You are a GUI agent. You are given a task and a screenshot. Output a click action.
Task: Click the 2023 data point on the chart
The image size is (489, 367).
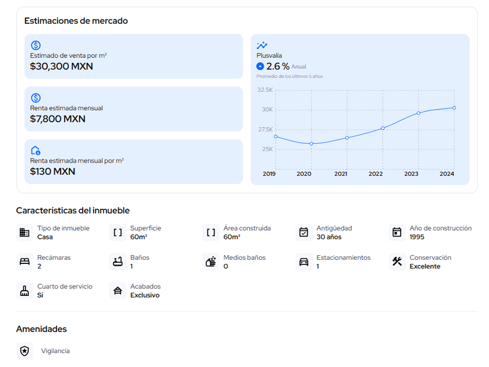point(419,113)
